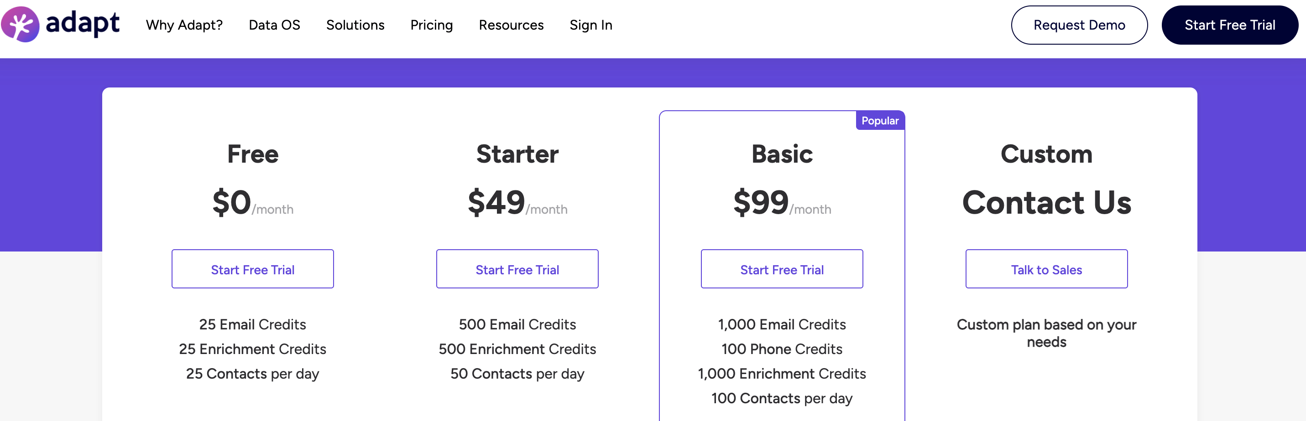Click Start Free Trial in the header
The image size is (1306, 421).
pos(1230,25)
